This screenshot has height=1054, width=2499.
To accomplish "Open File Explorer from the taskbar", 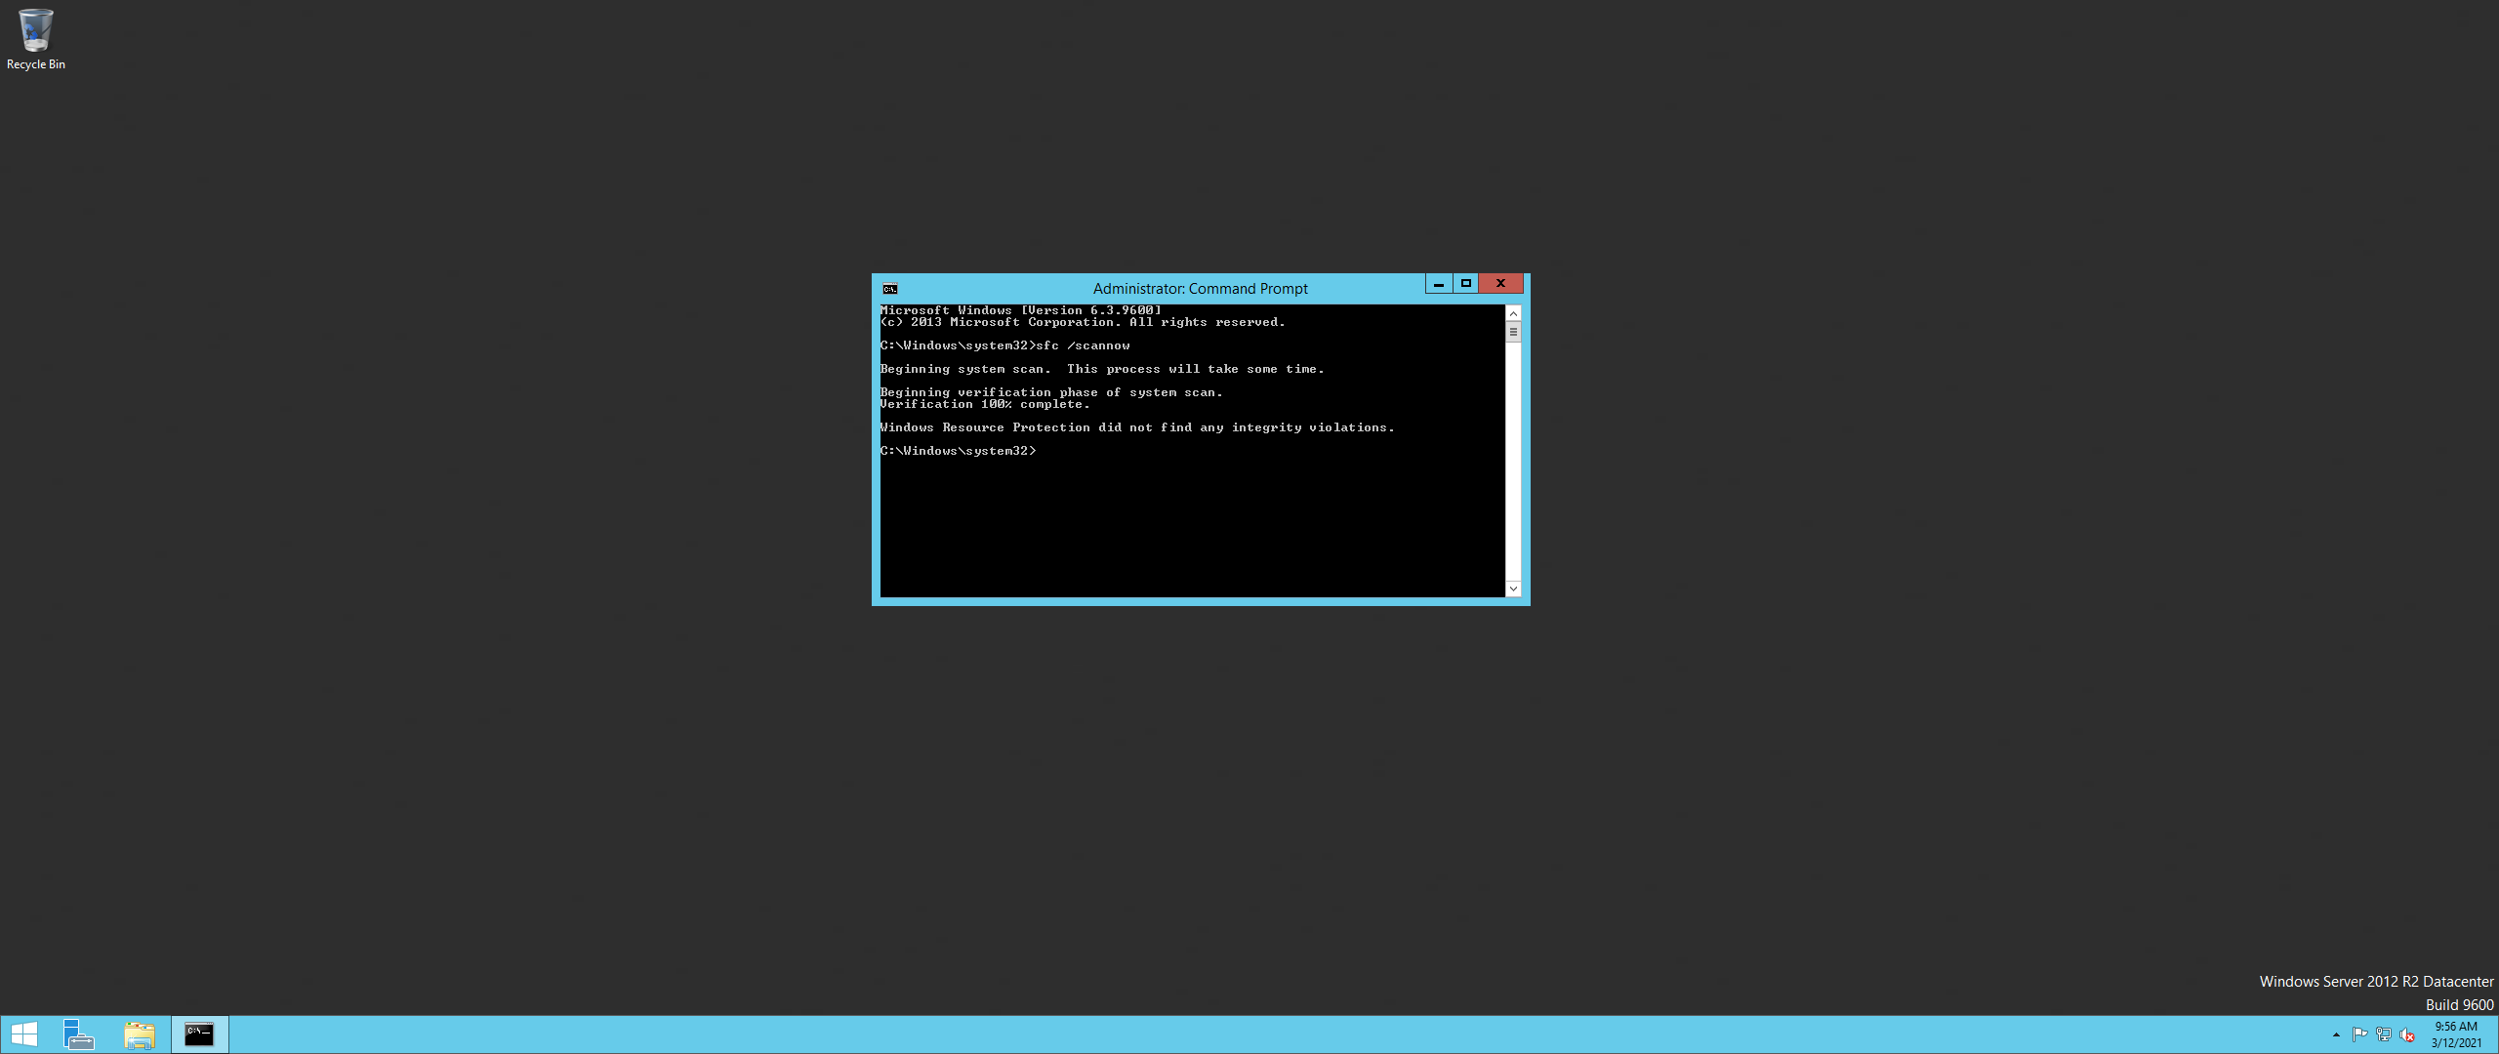I will coord(140,1034).
